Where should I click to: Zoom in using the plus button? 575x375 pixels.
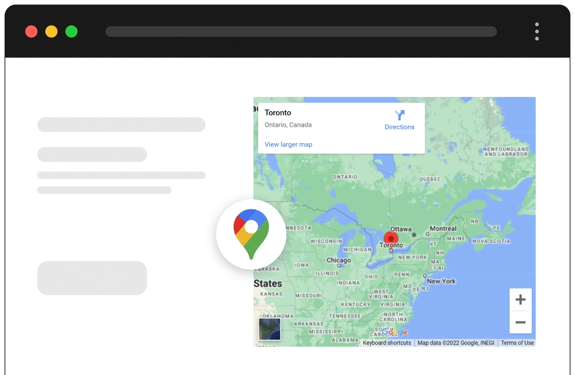point(520,299)
